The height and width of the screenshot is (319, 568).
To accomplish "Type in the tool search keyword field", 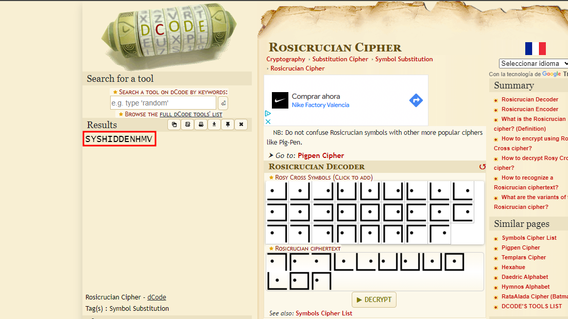I will tap(163, 103).
